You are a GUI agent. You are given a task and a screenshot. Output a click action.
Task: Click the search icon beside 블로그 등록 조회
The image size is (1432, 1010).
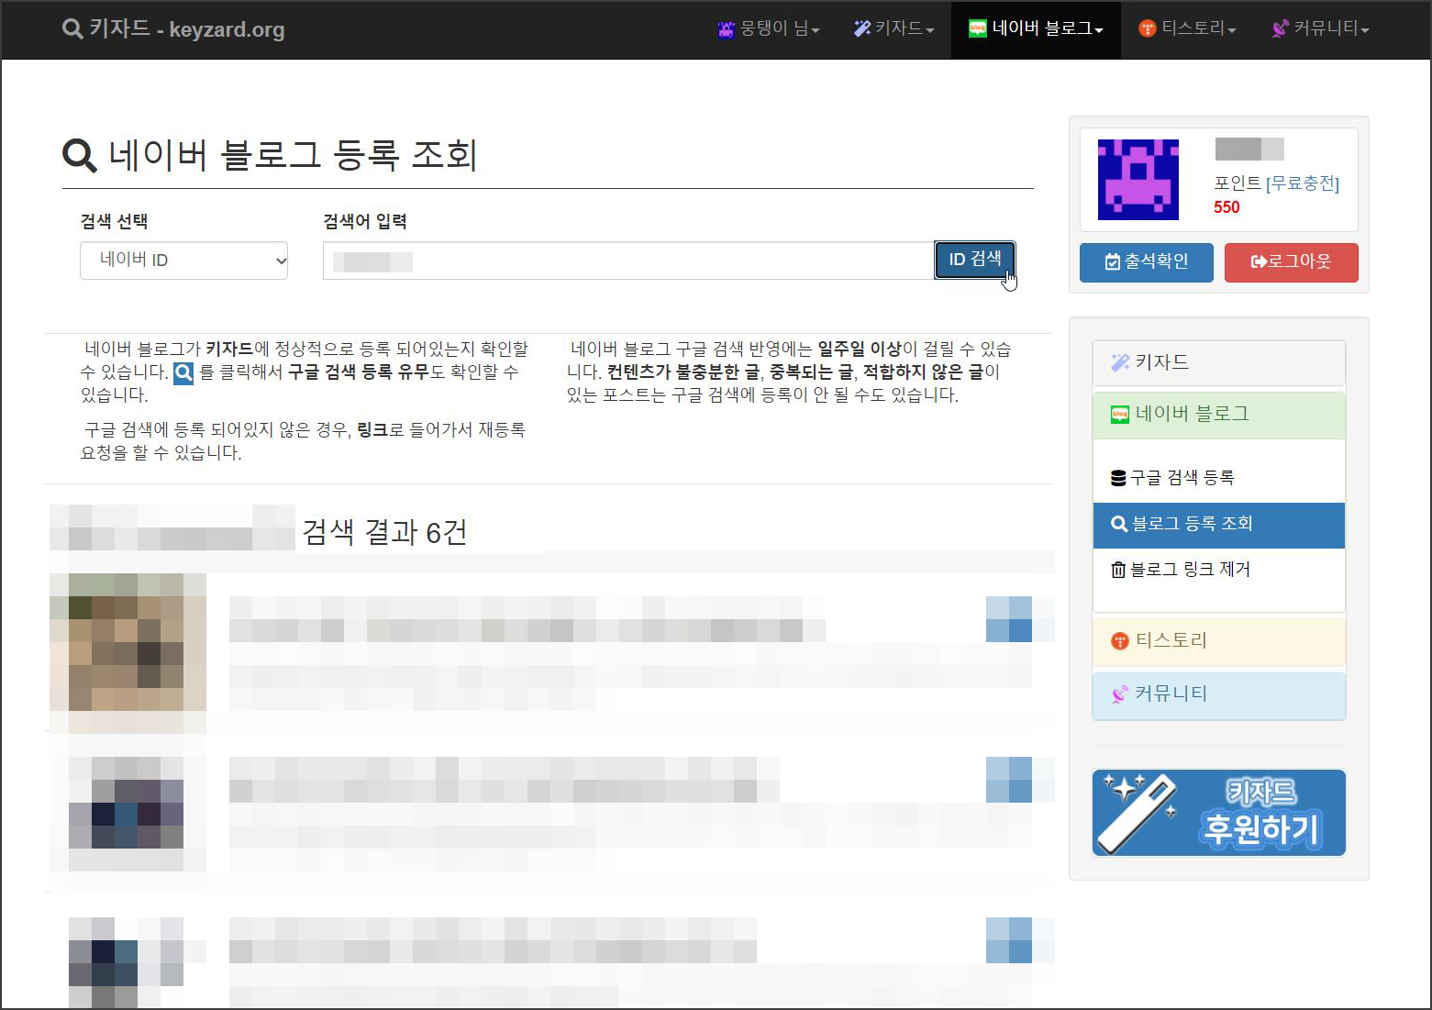point(1119,524)
